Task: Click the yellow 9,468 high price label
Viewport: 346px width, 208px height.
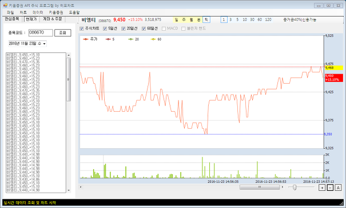Action: [334, 68]
